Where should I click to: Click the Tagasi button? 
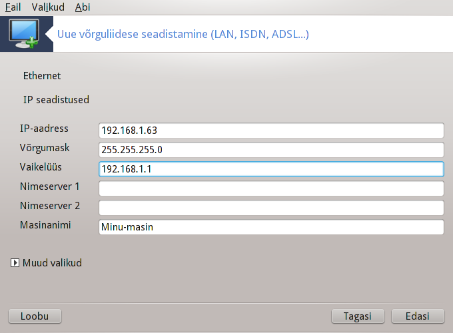click(358, 316)
